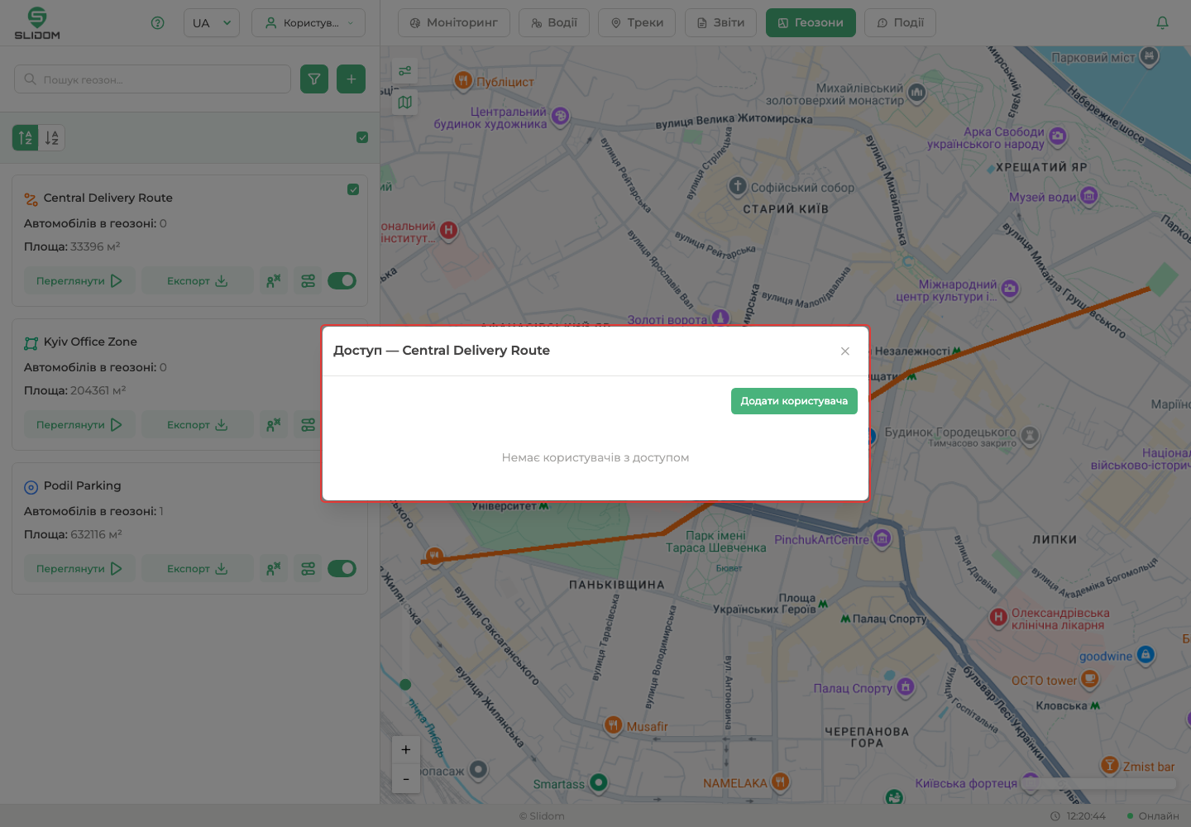Click the Додати користувача button
Image resolution: width=1191 pixels, height=827 pixels.
794,401
